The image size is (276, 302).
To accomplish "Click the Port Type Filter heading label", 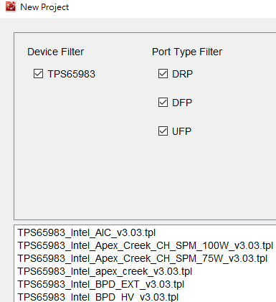I will click(187, 52).
